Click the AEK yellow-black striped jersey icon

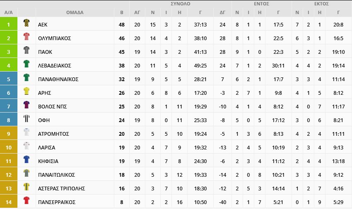pyautogui.click(x=27, y=23)
